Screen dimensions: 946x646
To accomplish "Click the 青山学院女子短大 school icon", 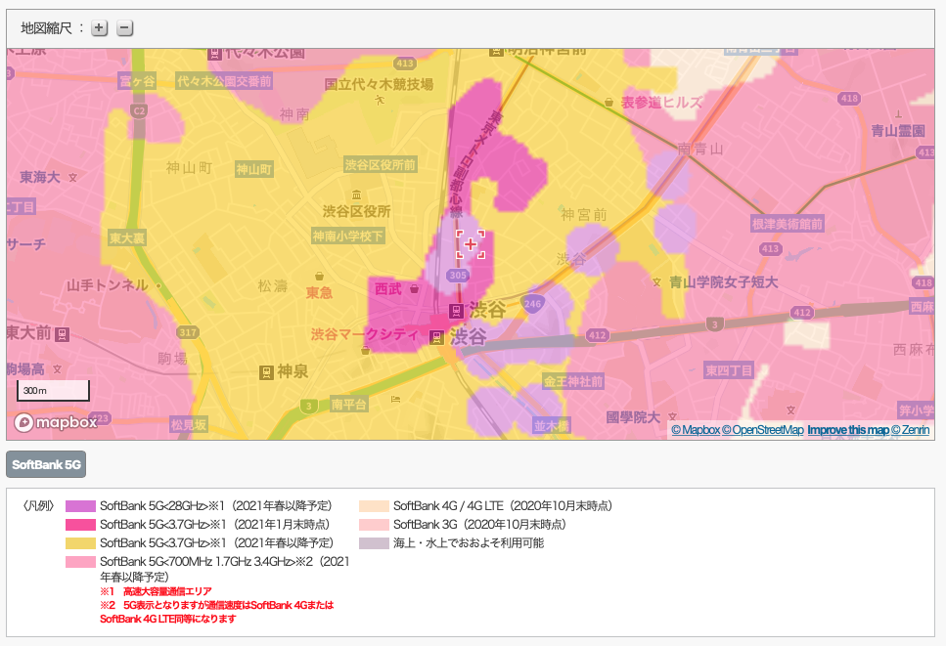I will coord(656,282).
